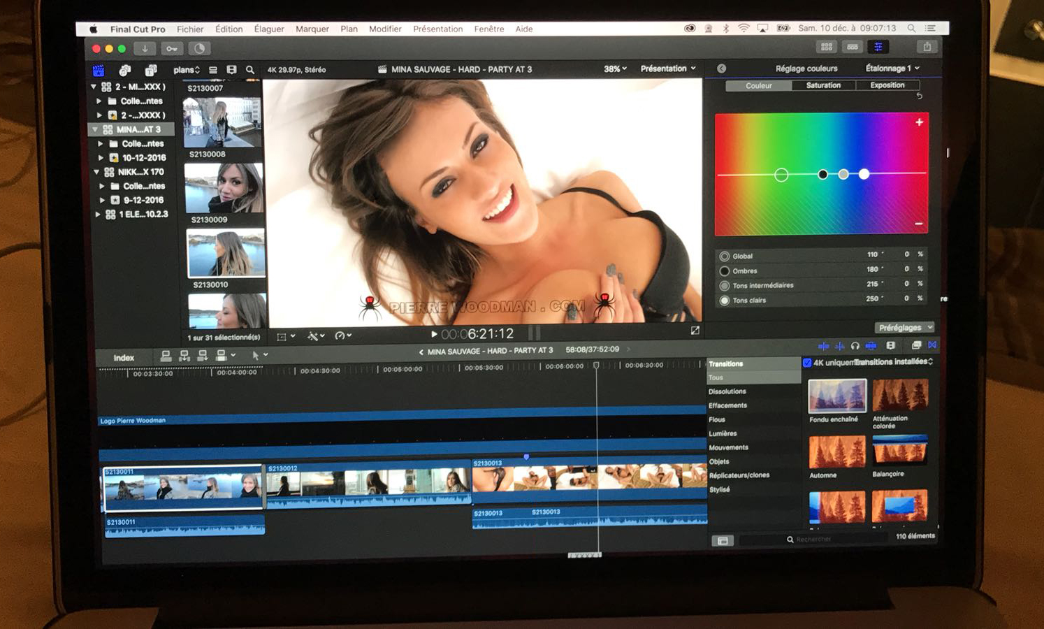Image resolution: width=1044 pixels, height=629 pixels.
Task: Toggle the 4K uniquement checkbox
Action: pyautogui.click(x=807, y=362)
